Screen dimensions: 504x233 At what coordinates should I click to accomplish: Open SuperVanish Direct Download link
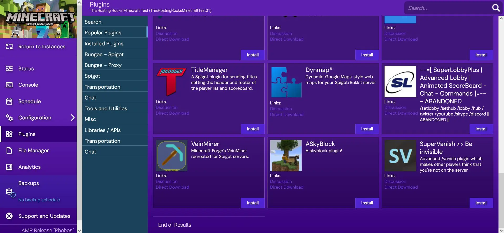(401, 187)
